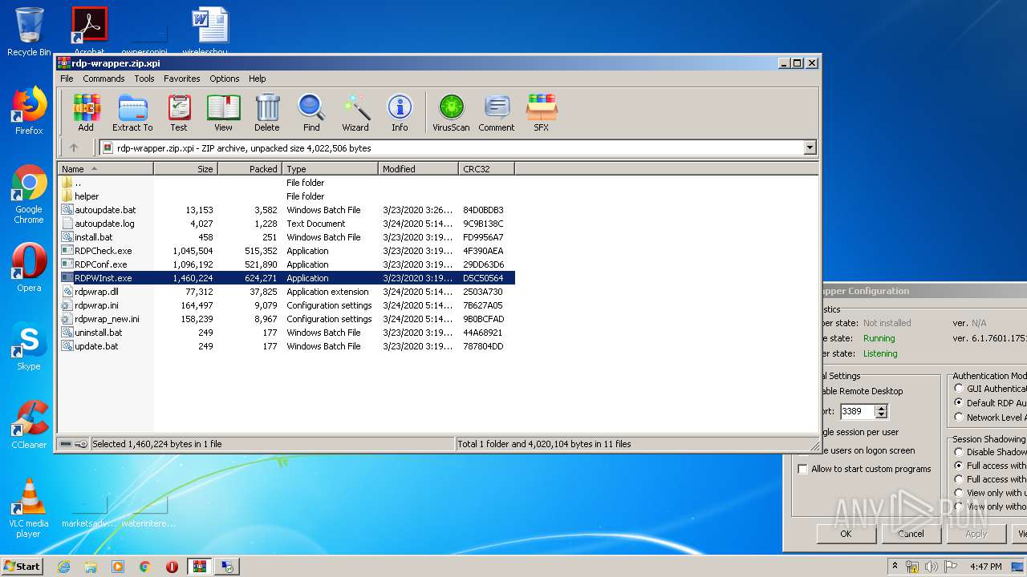Viewport: 1027px width, 577px height.
Task: Expand the archive path dropdown
Action: pos(810,147)
